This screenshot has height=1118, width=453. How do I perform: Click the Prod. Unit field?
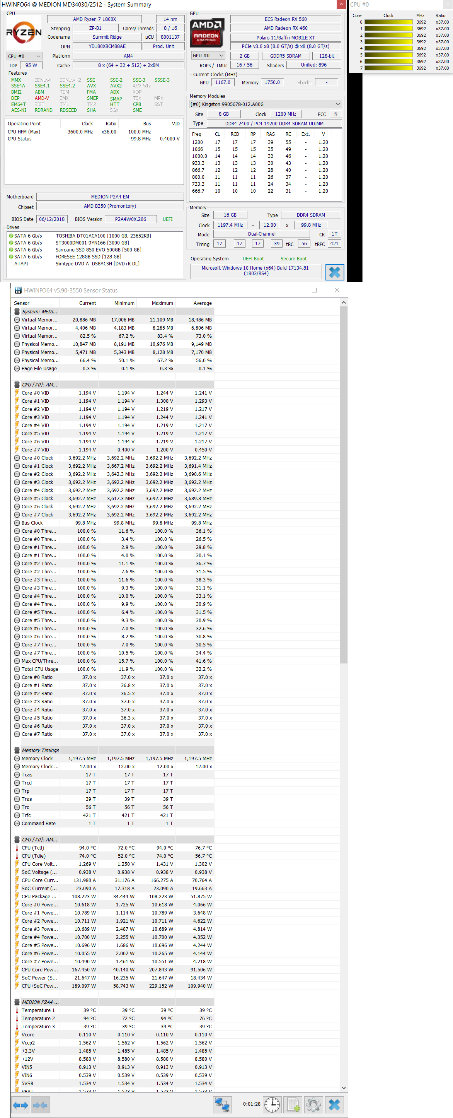[x=163, y=46]
